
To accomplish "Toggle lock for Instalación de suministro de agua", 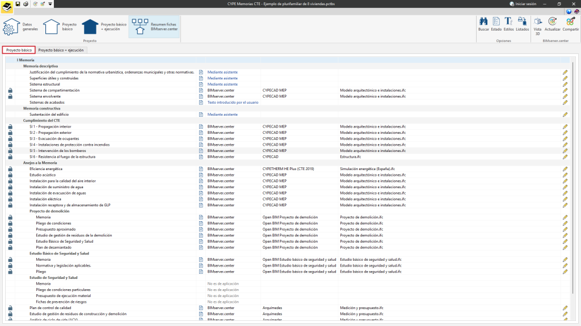I will [x=10, y=187].
